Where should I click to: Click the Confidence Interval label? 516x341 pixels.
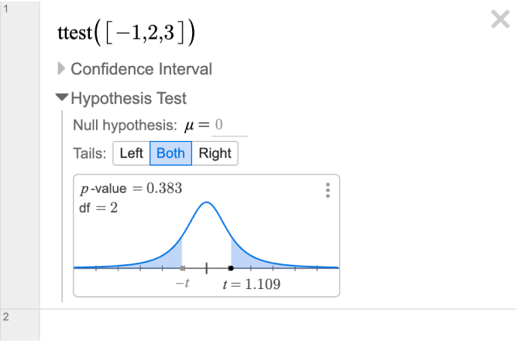pos(142,69)
